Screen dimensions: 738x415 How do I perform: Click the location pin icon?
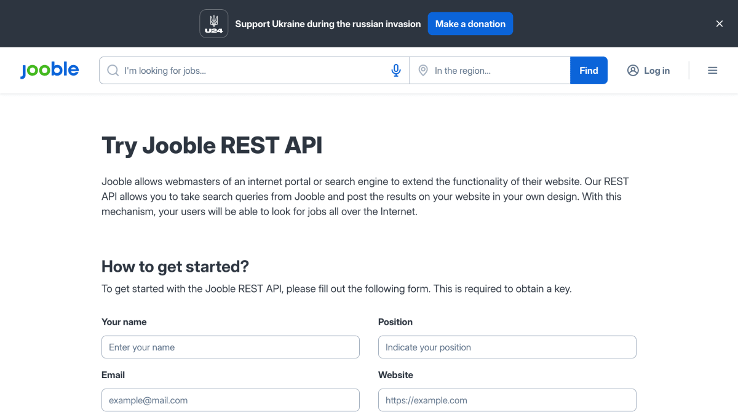423,71
